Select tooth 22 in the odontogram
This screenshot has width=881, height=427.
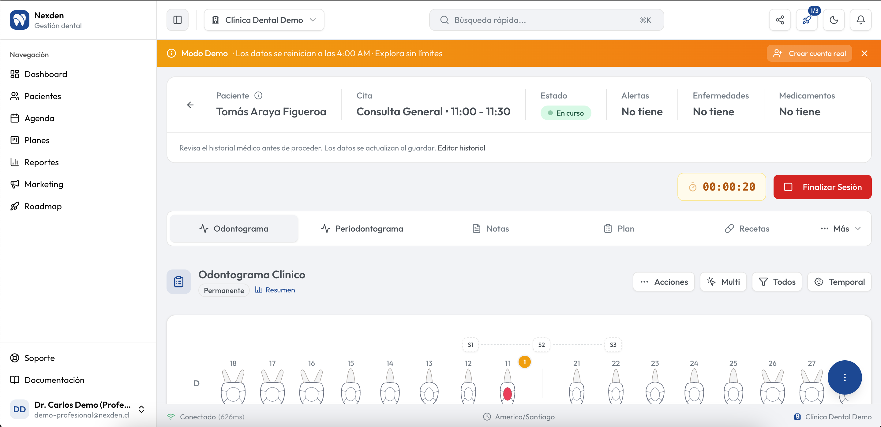pyautogui.click(x=616, y=386)
